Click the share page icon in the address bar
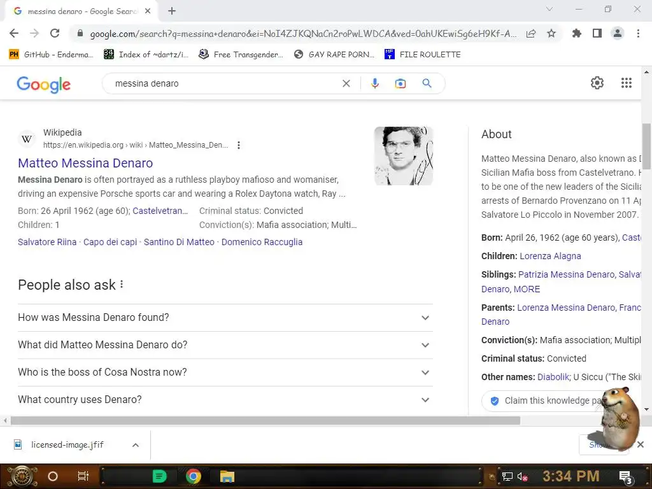This screenshot has height=489, width=652. (531, 34)
